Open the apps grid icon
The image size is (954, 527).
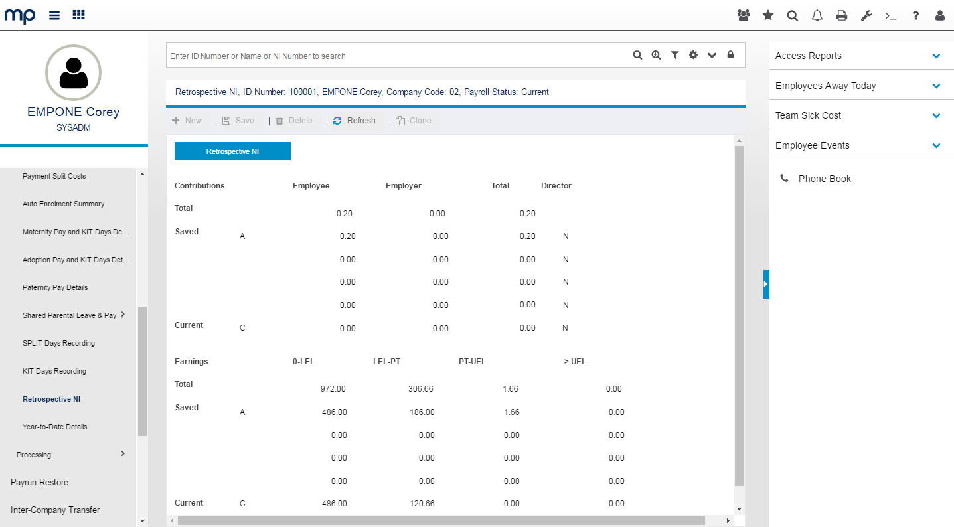tap(78, 15)
